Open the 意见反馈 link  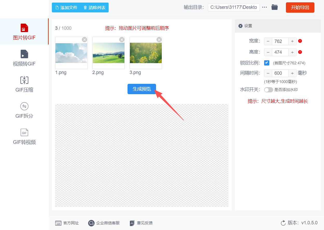point(141,223)
